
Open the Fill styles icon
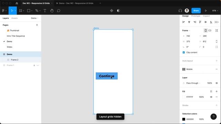tap(211, 91)
